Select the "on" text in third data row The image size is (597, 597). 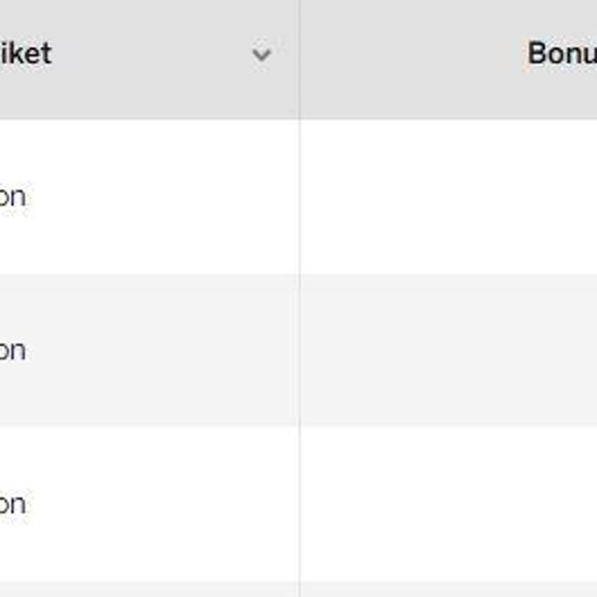click(x=12, y=504)
